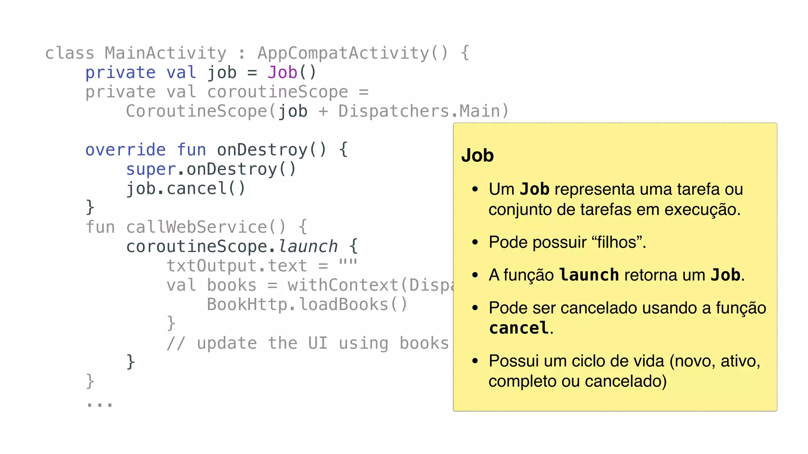
Task: Click the 'override fun onDestroy() {' line
Action: pyautogui.click(x=217, y=150)
